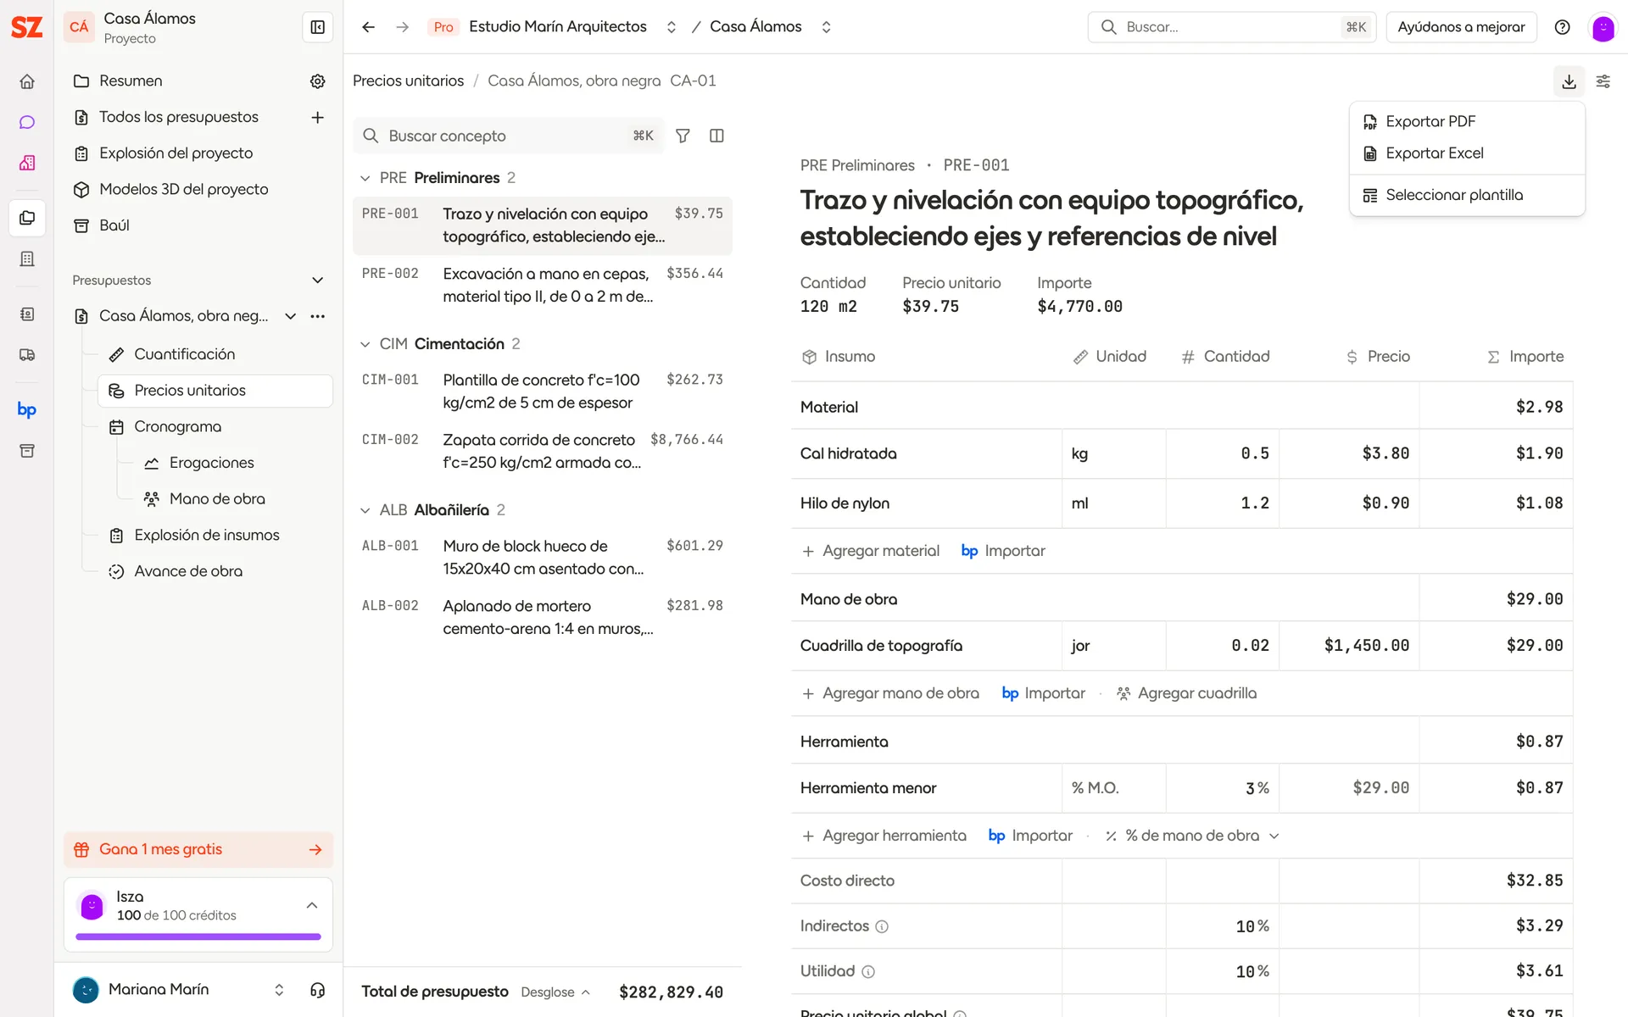
Task: Toggle the sidebar collapse icon
Action: [x=318, y=27]
